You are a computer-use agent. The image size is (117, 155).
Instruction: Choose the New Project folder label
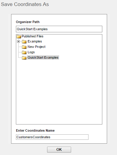(37, 47)
